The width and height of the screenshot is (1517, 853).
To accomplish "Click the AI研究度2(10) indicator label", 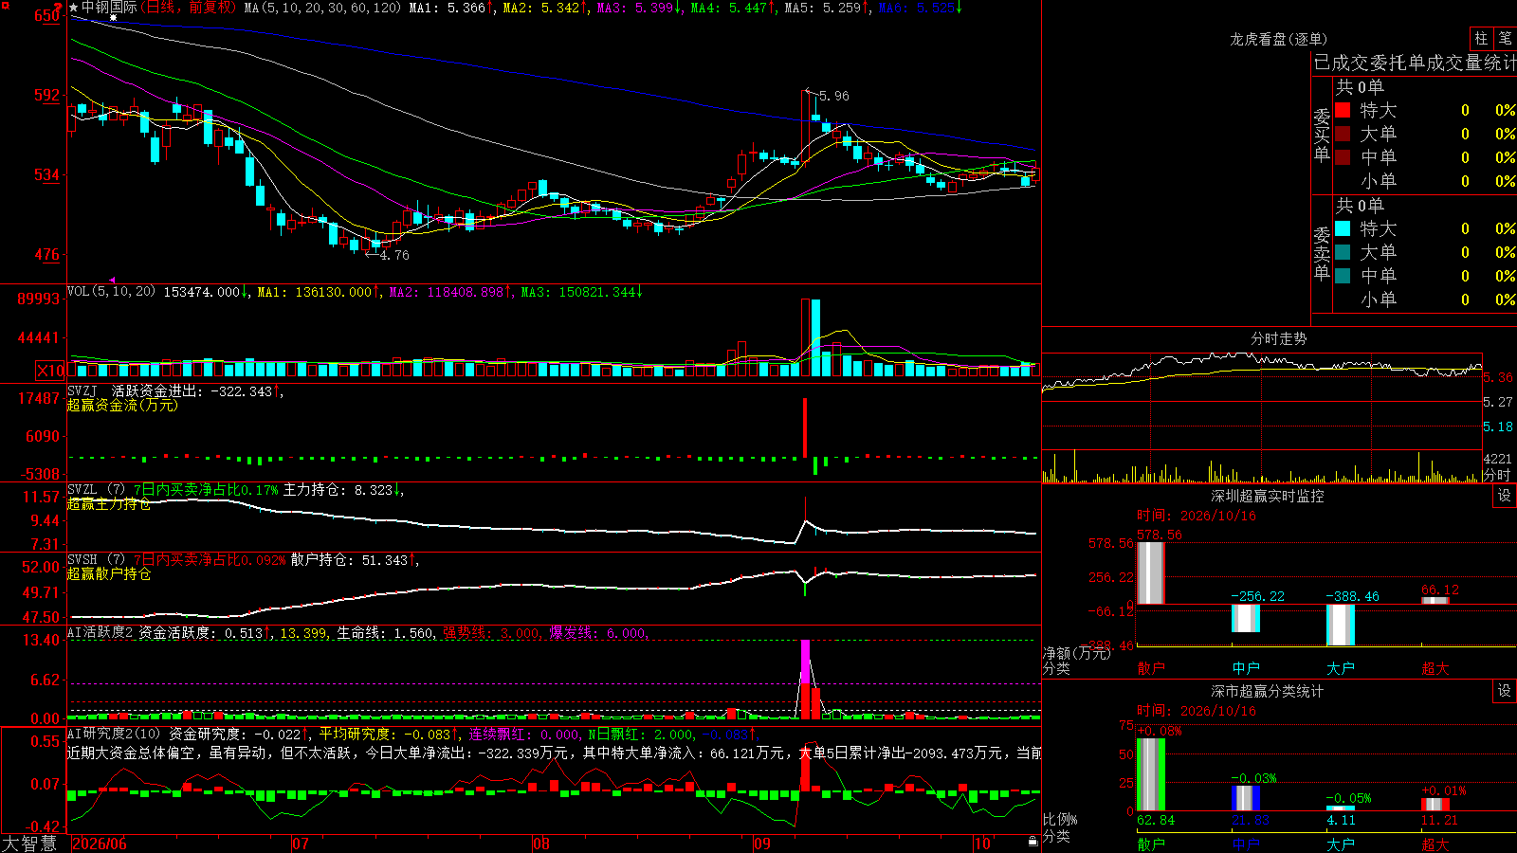I will click(x=114, y=734).
